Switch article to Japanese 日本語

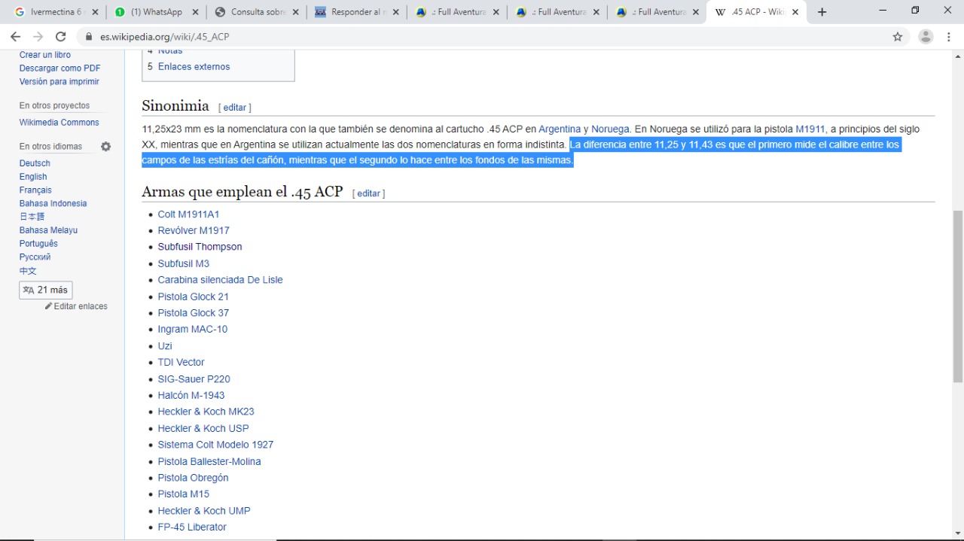coord(32,217)
